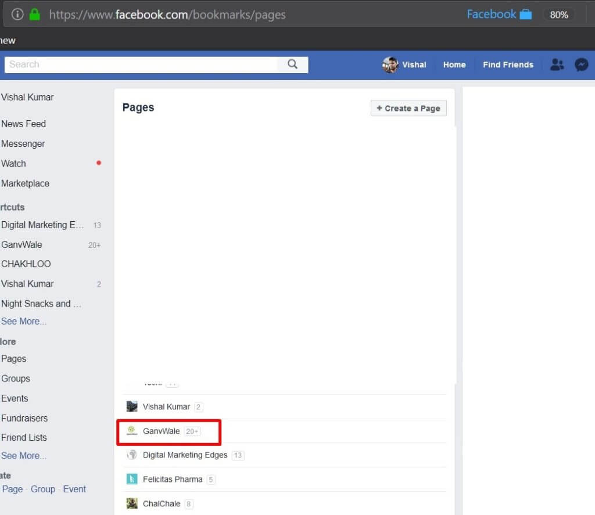595x515 pixels.
Task: Open Marketplace in left sidebar
Action: coord(25,183)
